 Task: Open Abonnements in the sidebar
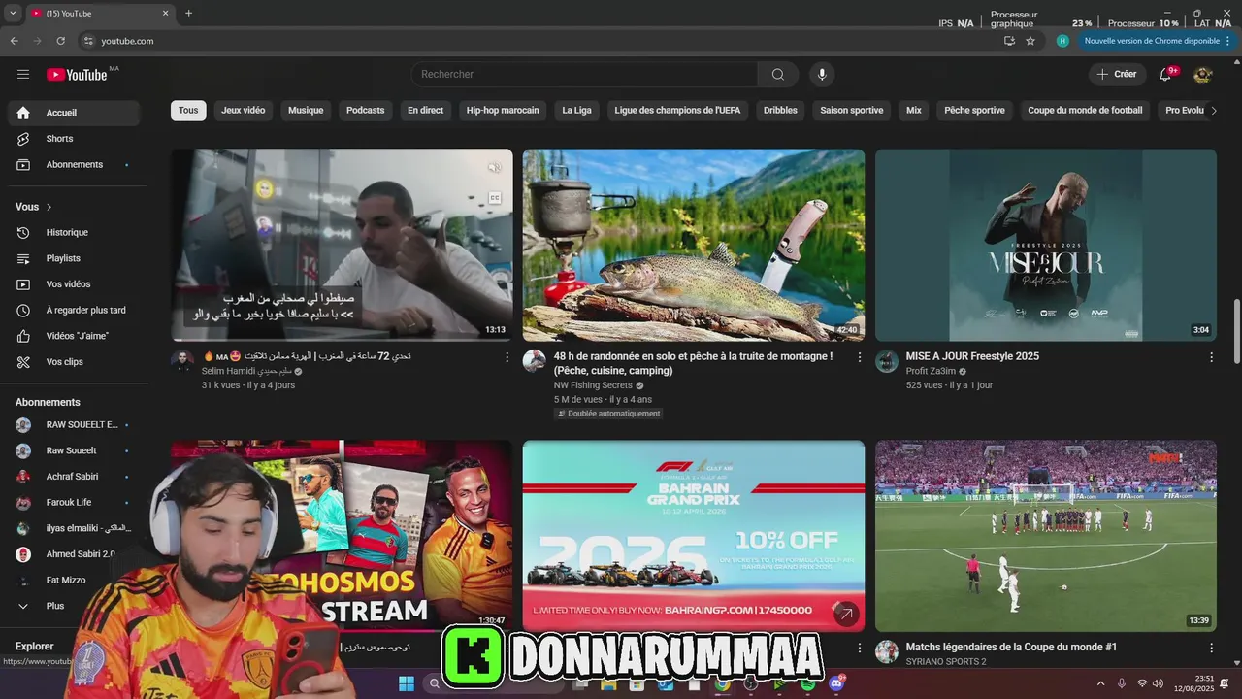click(74, 165)
